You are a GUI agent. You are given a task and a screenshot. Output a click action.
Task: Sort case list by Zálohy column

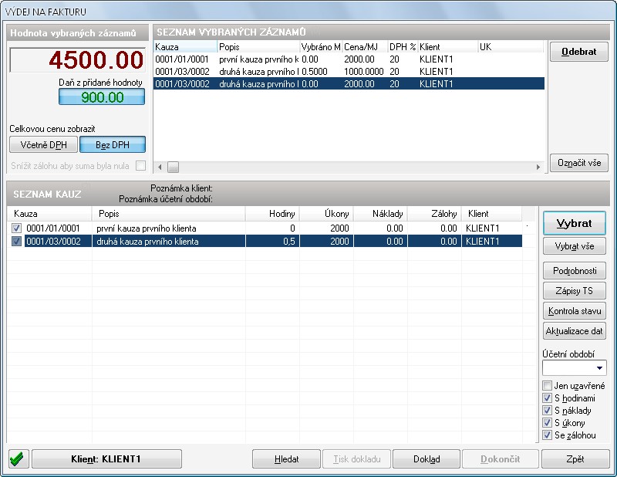[434, 214]
